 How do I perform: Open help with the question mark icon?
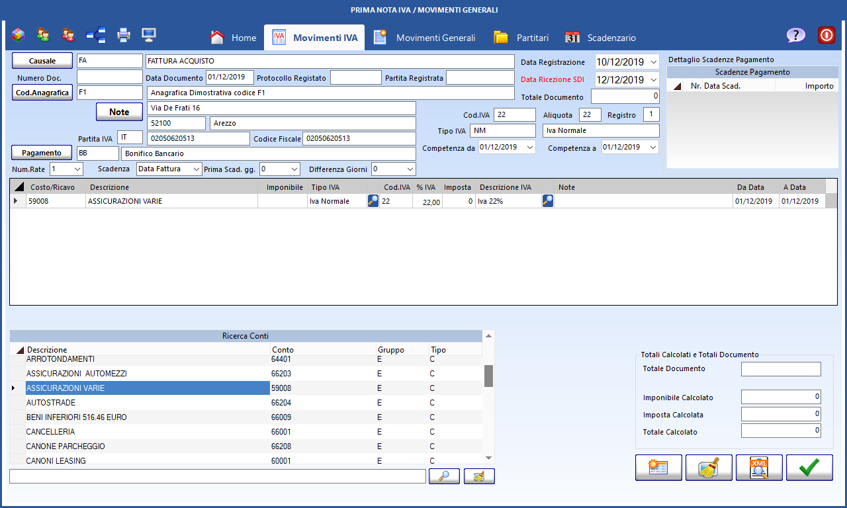pyautogui.click(x=795, y=36)
